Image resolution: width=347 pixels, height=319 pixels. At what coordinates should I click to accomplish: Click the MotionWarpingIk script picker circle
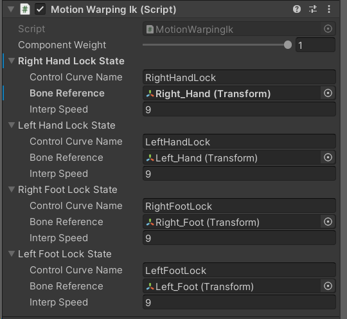(328, 29)
